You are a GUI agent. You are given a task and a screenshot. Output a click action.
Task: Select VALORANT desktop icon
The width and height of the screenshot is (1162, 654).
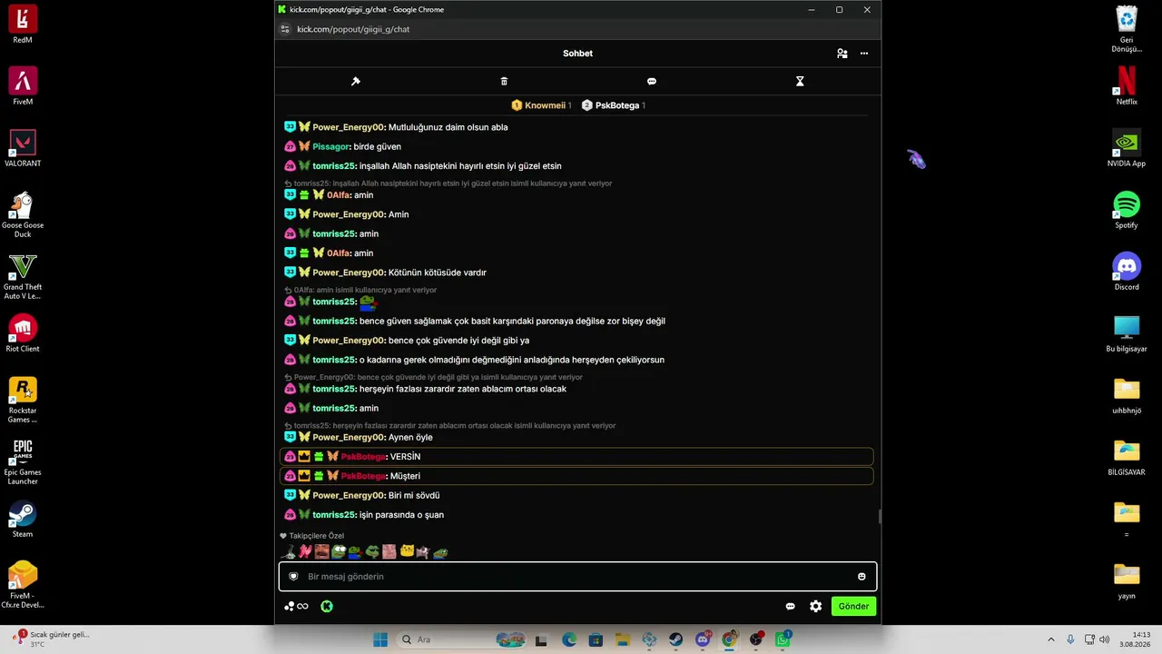(x=23, y=148)
